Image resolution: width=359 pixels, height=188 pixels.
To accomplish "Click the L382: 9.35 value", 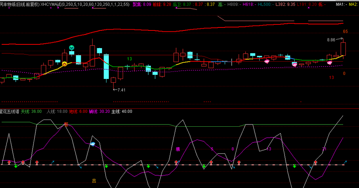I will [285, 5].
